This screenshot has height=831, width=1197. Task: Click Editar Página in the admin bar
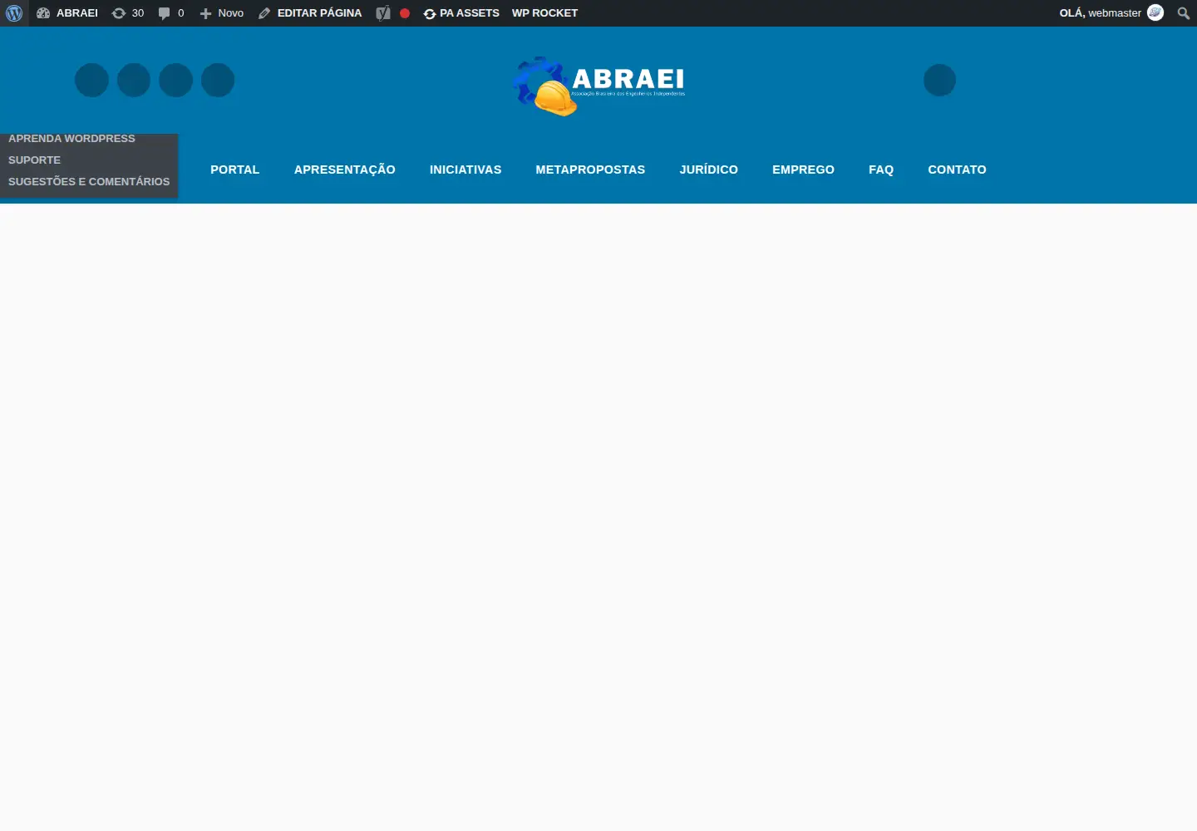[310, 13]
